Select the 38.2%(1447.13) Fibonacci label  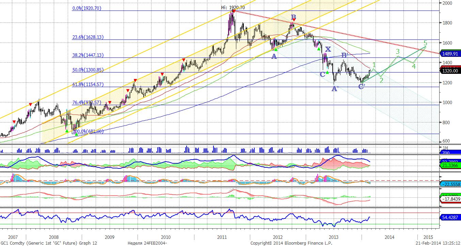tap(88, 55)
